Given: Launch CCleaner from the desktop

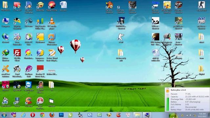Looking at the screenshot, I should (29, 102).
